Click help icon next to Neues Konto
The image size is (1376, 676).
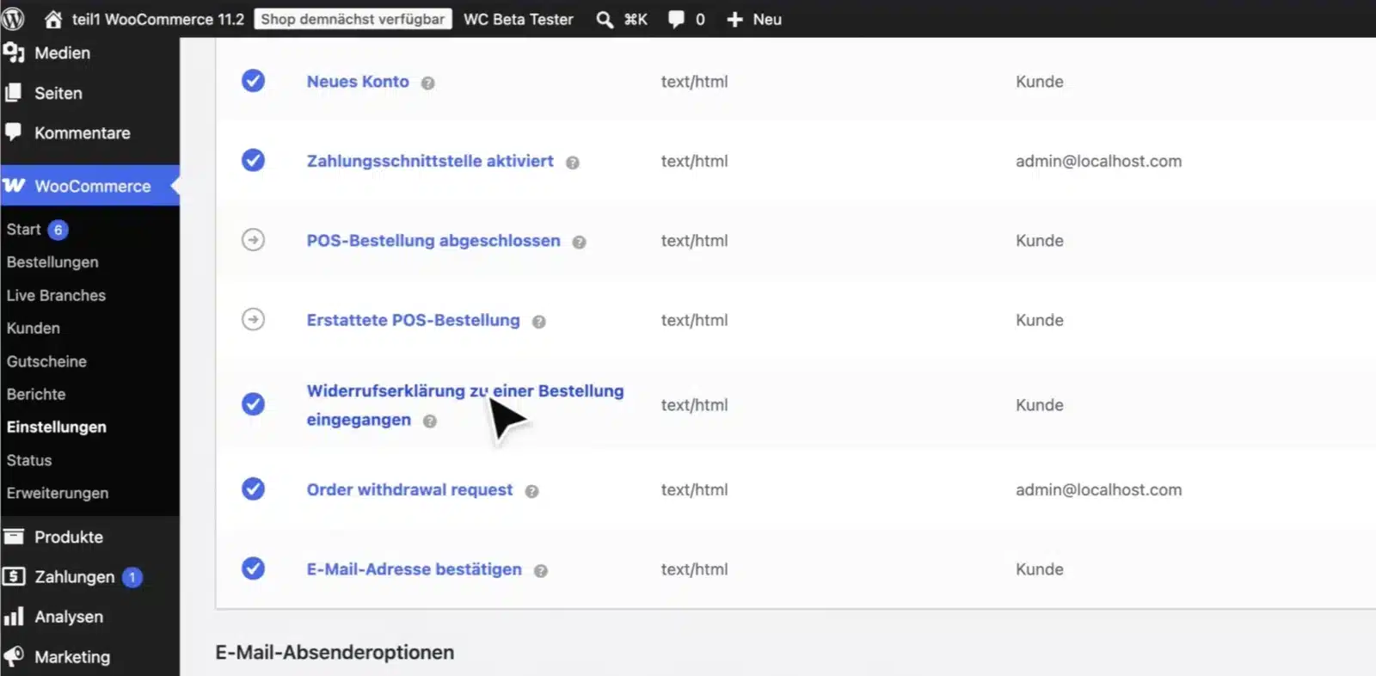(427, 83)
